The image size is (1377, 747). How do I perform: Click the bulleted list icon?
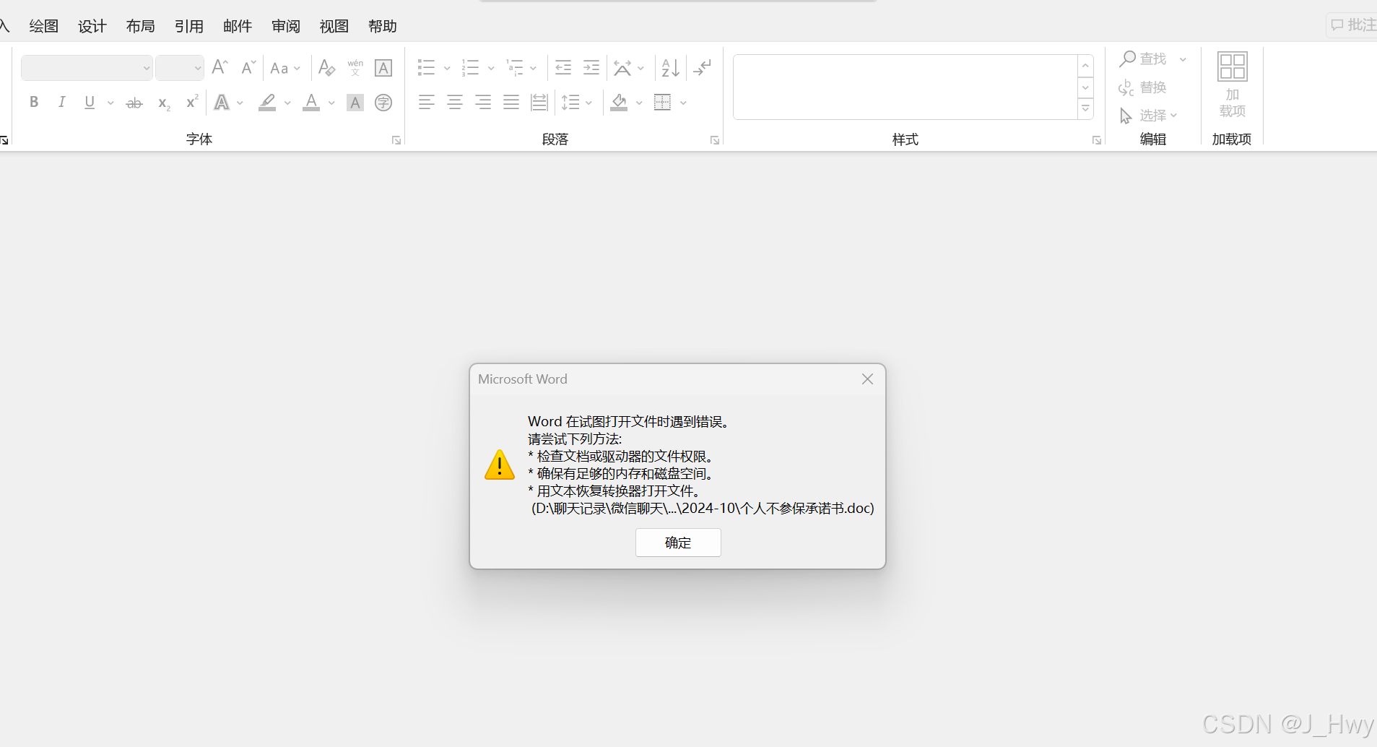point(426,68)
